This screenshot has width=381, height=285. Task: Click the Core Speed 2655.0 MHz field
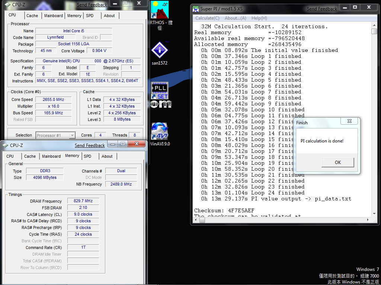pyautogui.click(x=54, y=99)
